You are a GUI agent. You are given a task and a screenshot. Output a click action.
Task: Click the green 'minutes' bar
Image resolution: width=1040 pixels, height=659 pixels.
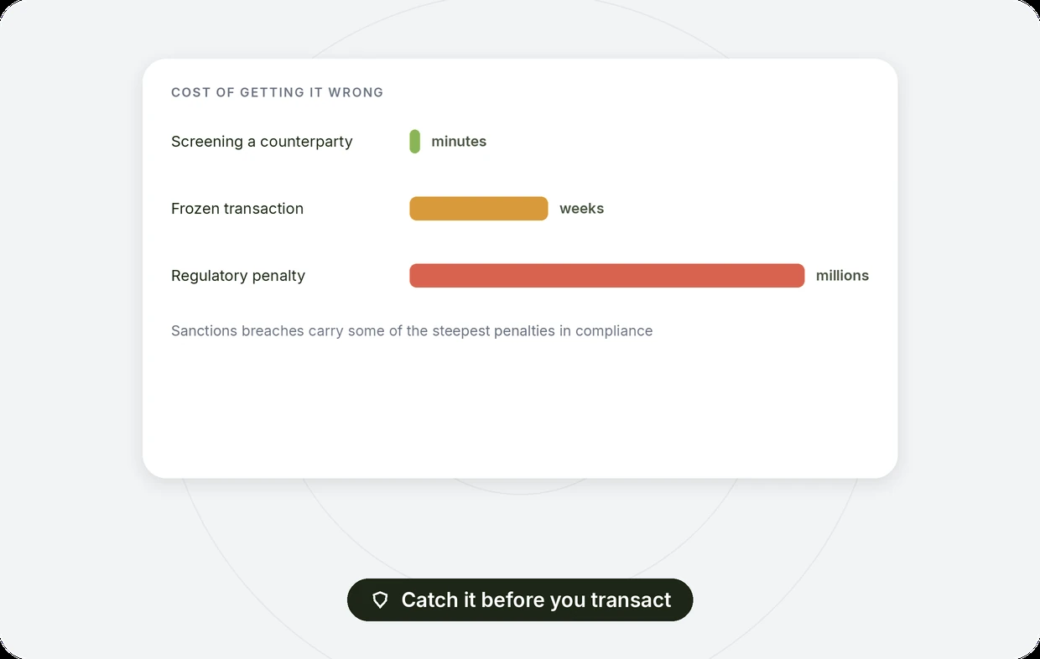click(414, 142)
